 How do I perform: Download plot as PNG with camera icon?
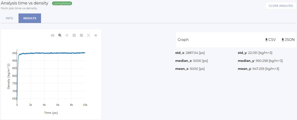(x=53, y=35)
